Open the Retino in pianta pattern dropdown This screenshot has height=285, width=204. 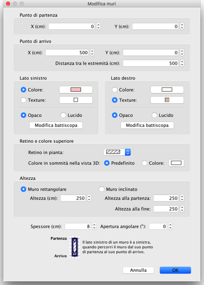pos(117,152)
